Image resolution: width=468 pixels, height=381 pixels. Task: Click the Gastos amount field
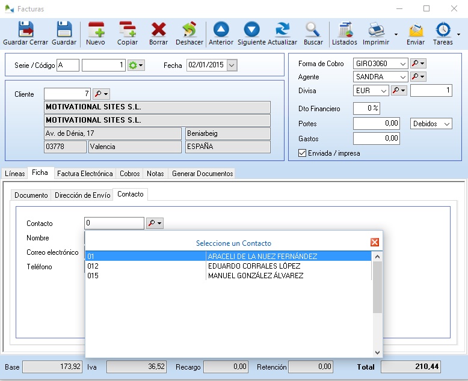(x=377, y=138)
